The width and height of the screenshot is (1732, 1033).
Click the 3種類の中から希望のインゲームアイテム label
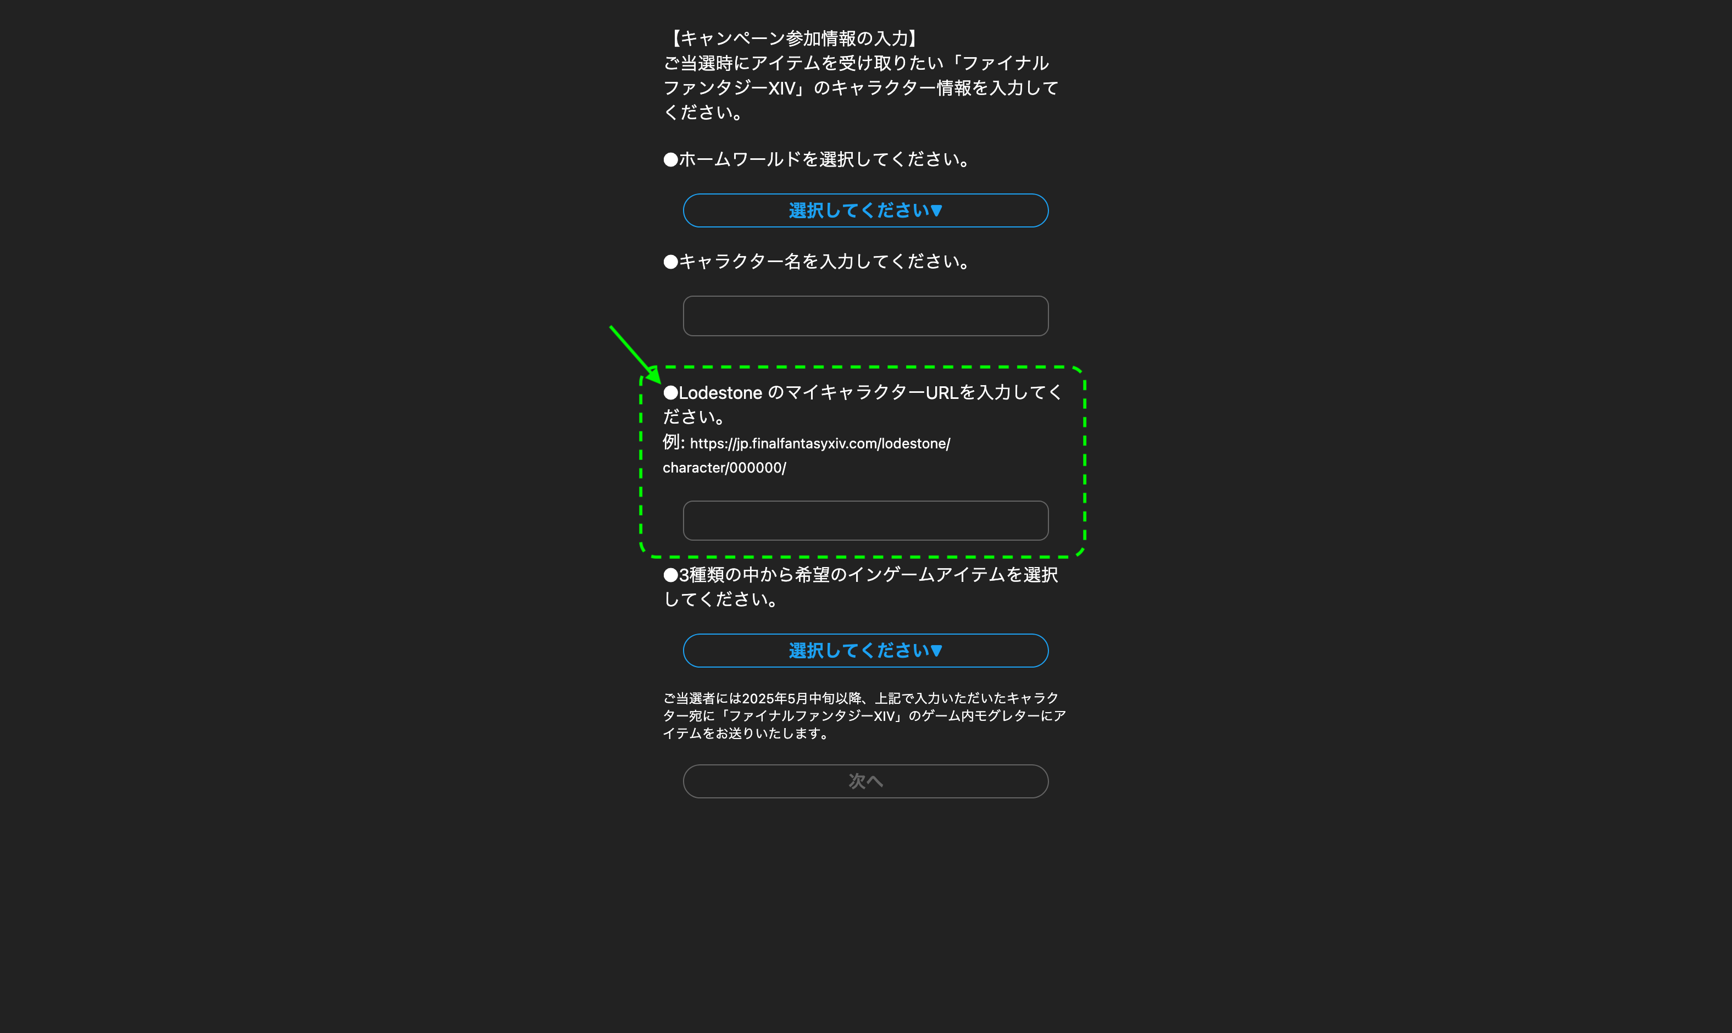click(x=861, y=587)
